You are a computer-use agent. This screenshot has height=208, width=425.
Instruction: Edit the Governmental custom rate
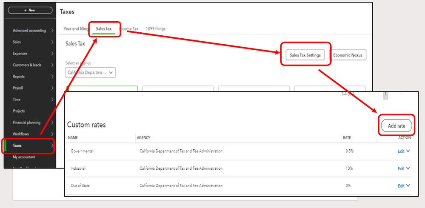click(x=401, y=151)
